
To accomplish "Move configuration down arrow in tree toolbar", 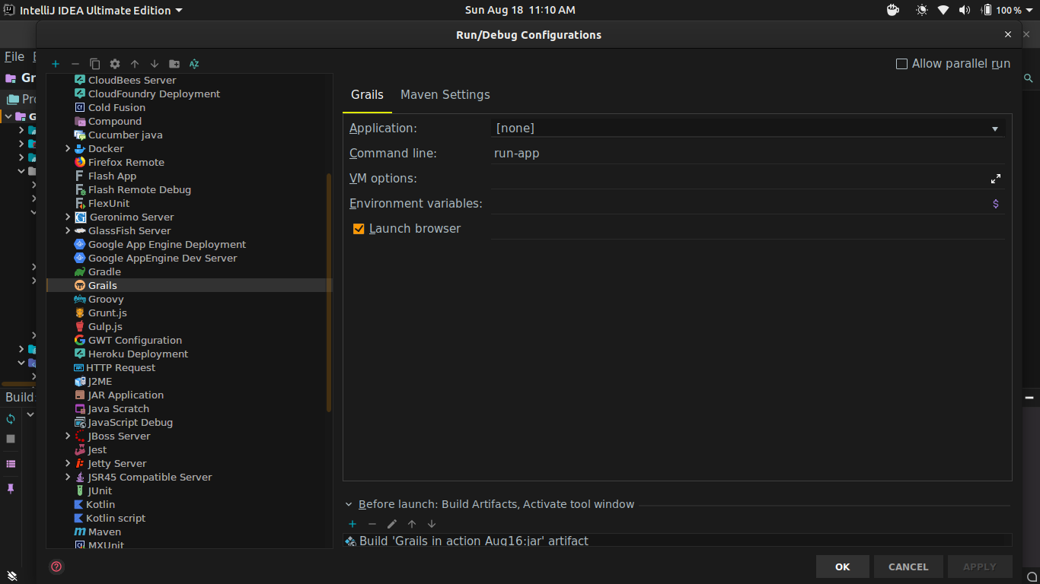I will (155, 64).
